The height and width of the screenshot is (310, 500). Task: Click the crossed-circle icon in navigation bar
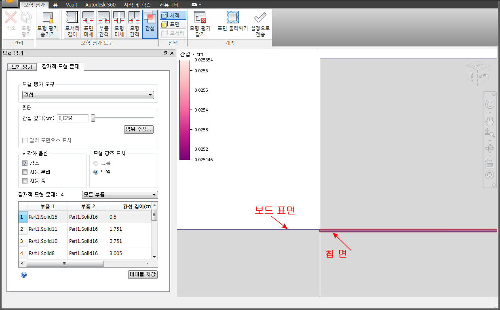490,175
